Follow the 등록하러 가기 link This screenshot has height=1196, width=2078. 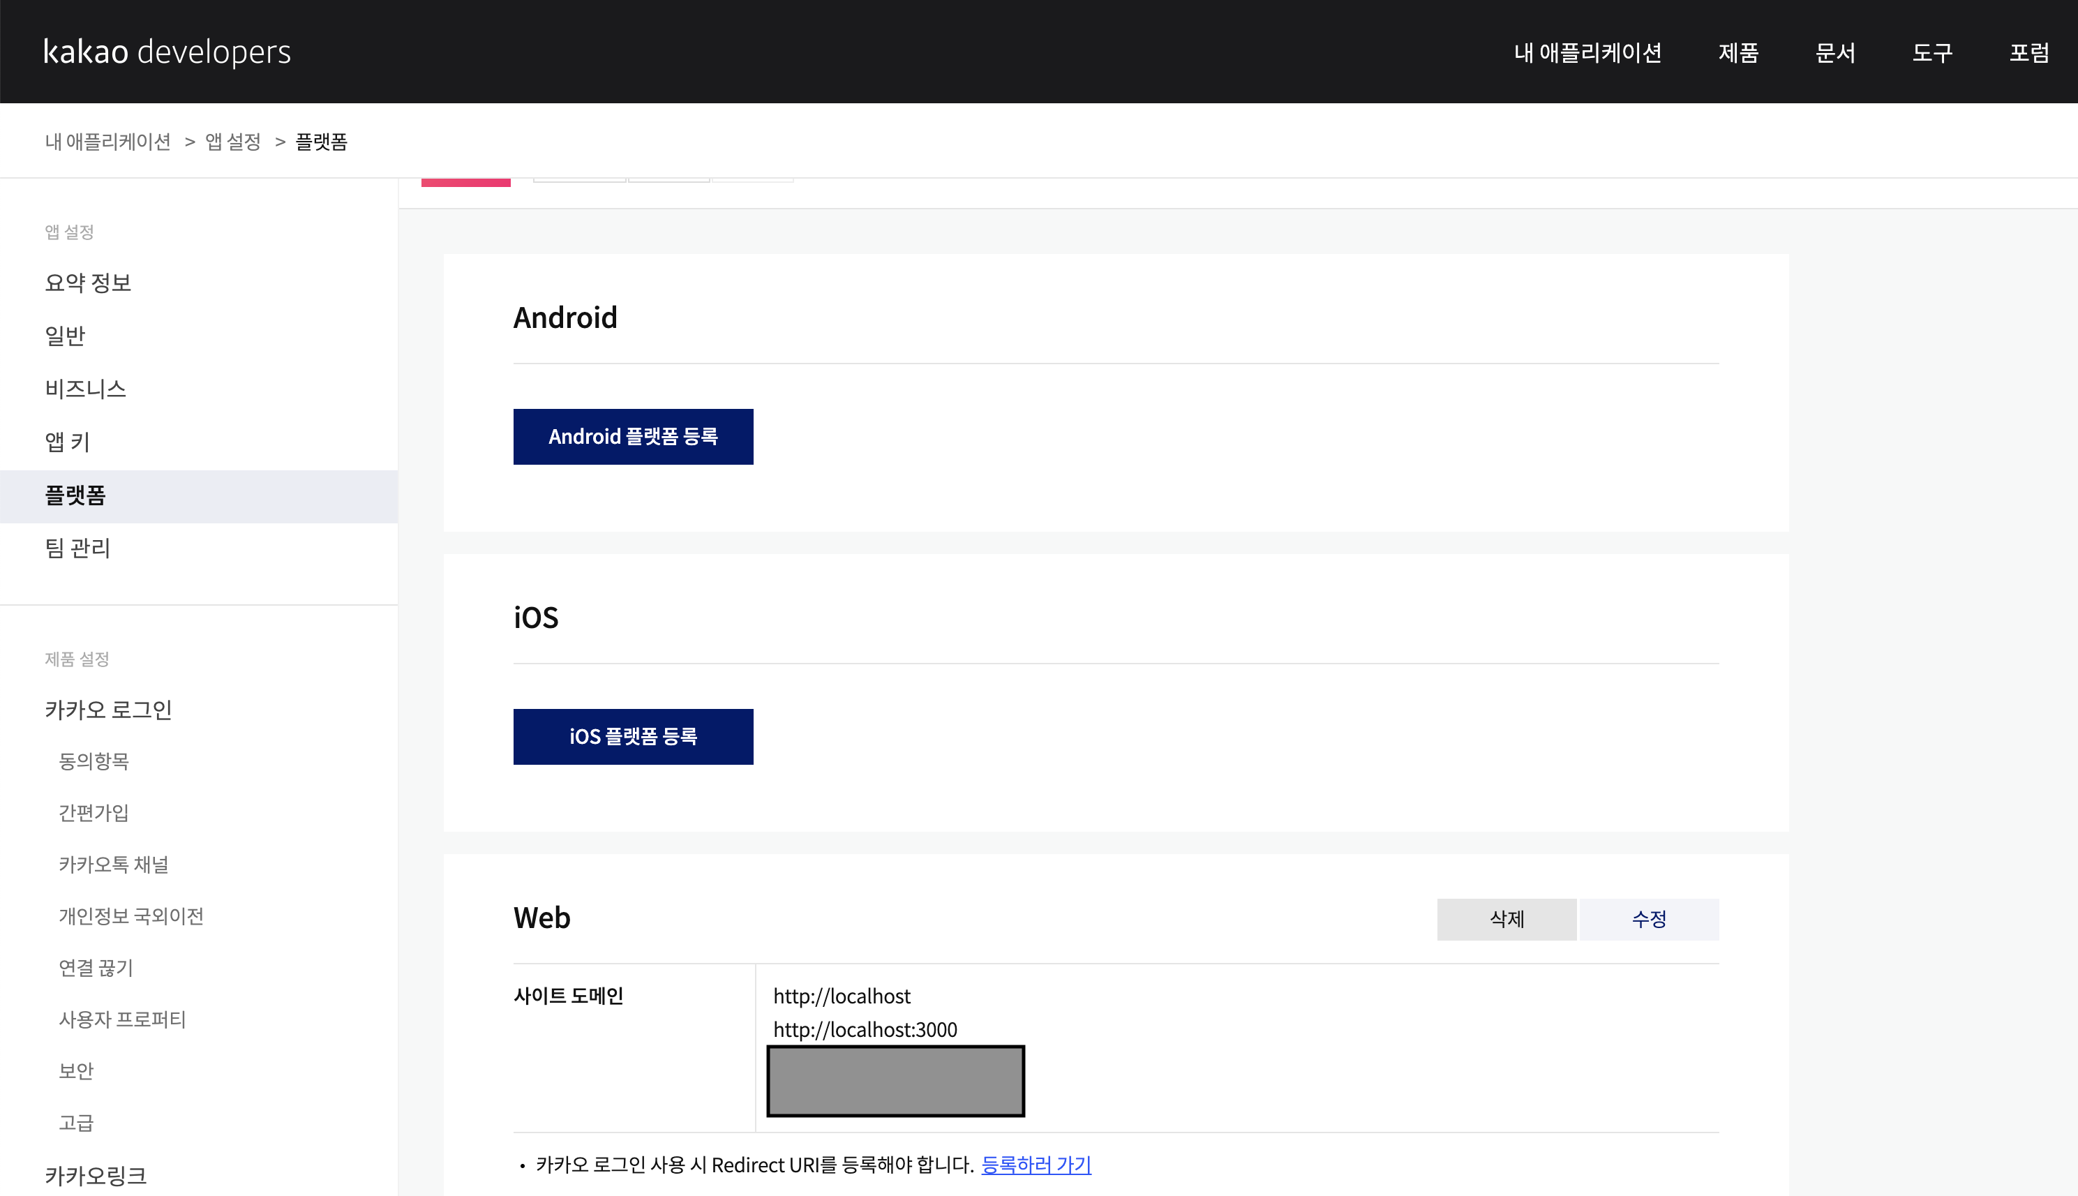[x=1036, y=1165]
